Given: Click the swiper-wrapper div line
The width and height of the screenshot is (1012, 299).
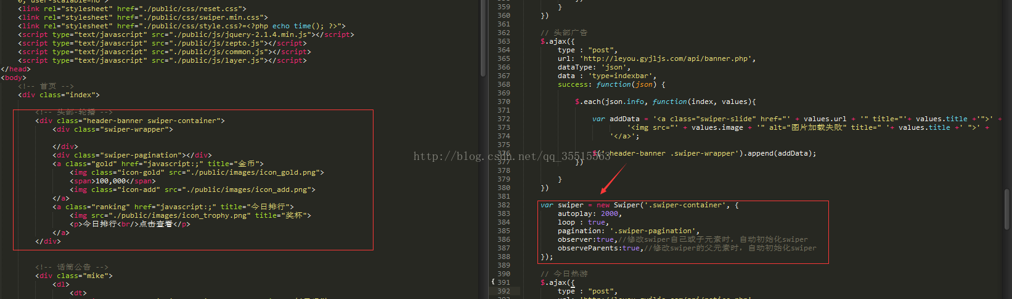Looking at the screenshot, I should (113, 129).
